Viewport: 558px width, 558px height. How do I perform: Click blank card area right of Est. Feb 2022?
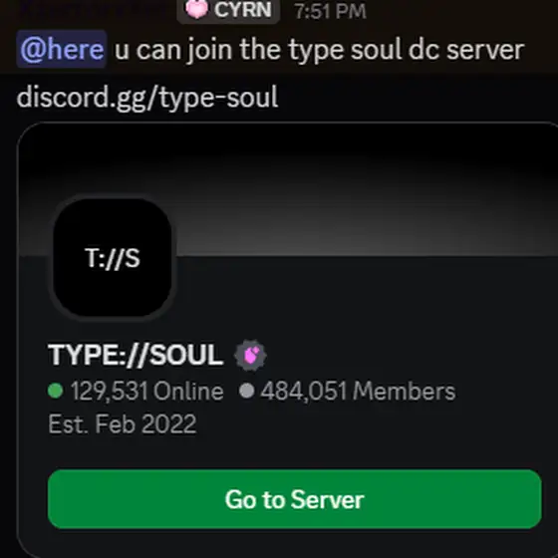tap(374, 423)
